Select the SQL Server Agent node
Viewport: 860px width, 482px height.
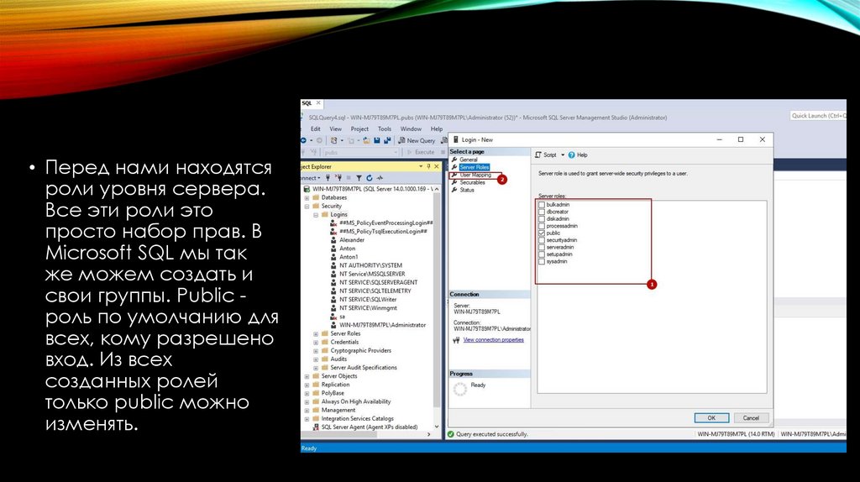370,427
